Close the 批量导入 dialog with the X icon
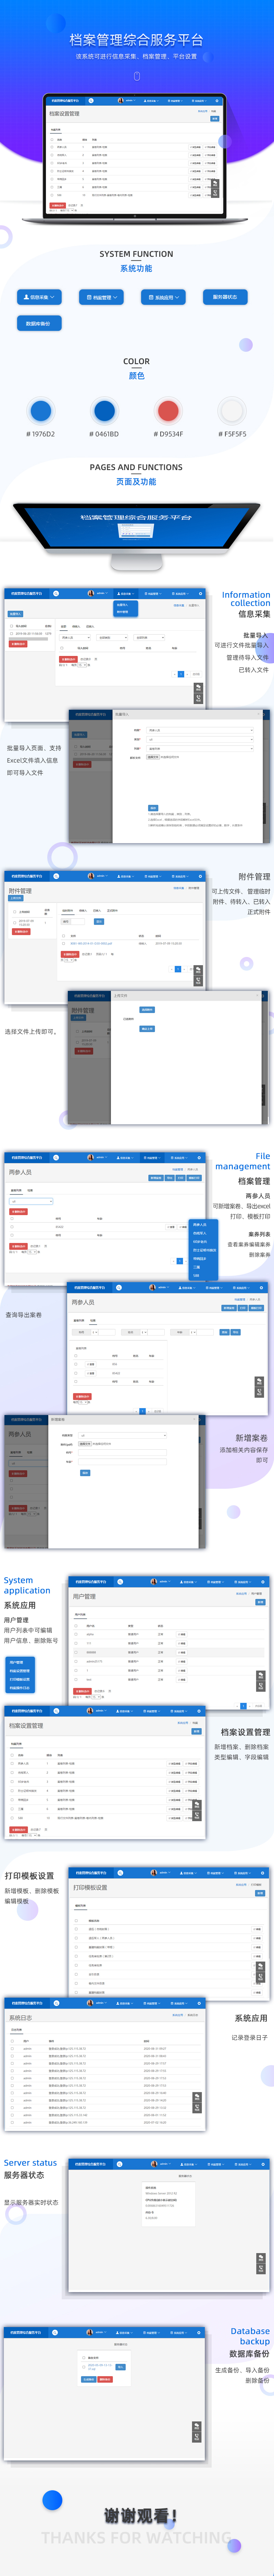274x2576 pixels. tap(259, 714)
